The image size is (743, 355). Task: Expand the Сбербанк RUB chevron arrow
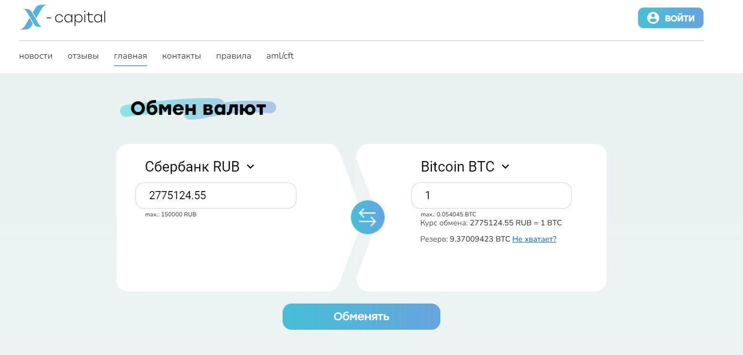(x=251, y=167)
